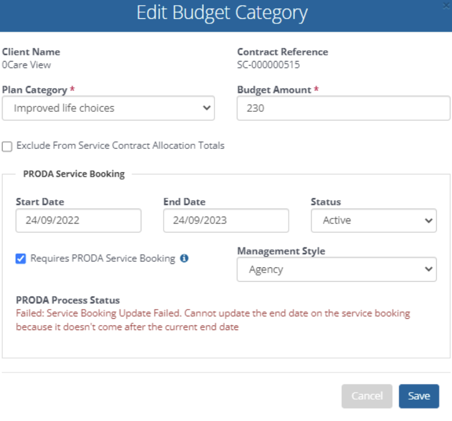
Task: Click the info icon beside Requires PRODA Service Booking
Action: pyautogui.click(x=185, y=258)
